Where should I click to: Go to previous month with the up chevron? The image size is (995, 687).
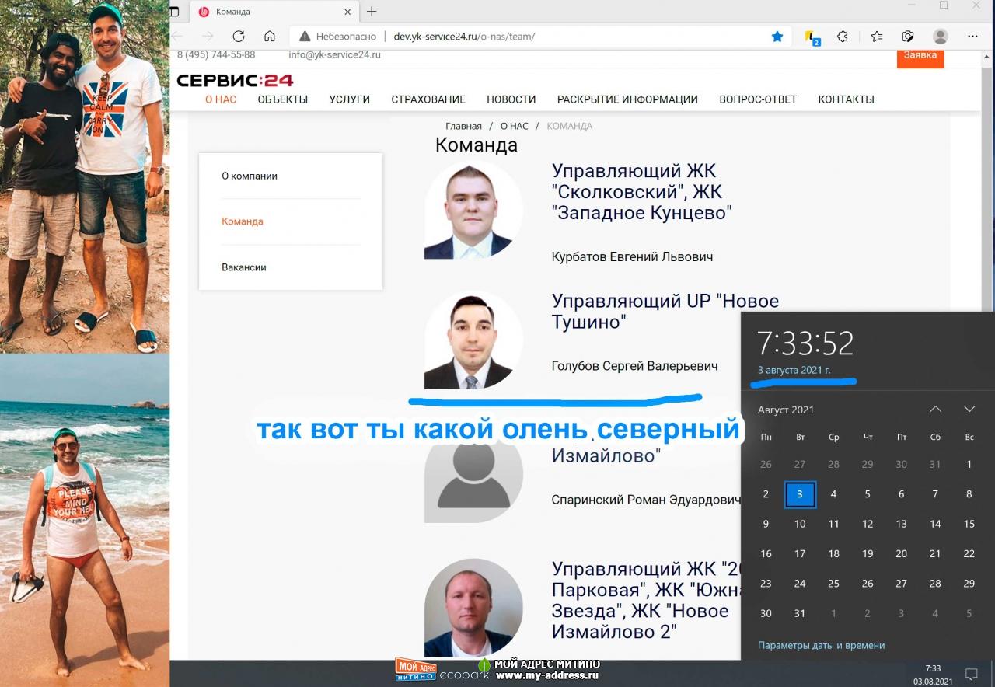(x=936, y=410)
